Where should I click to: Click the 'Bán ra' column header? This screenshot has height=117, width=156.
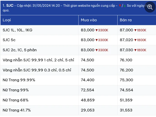click(x=126, y=20)
